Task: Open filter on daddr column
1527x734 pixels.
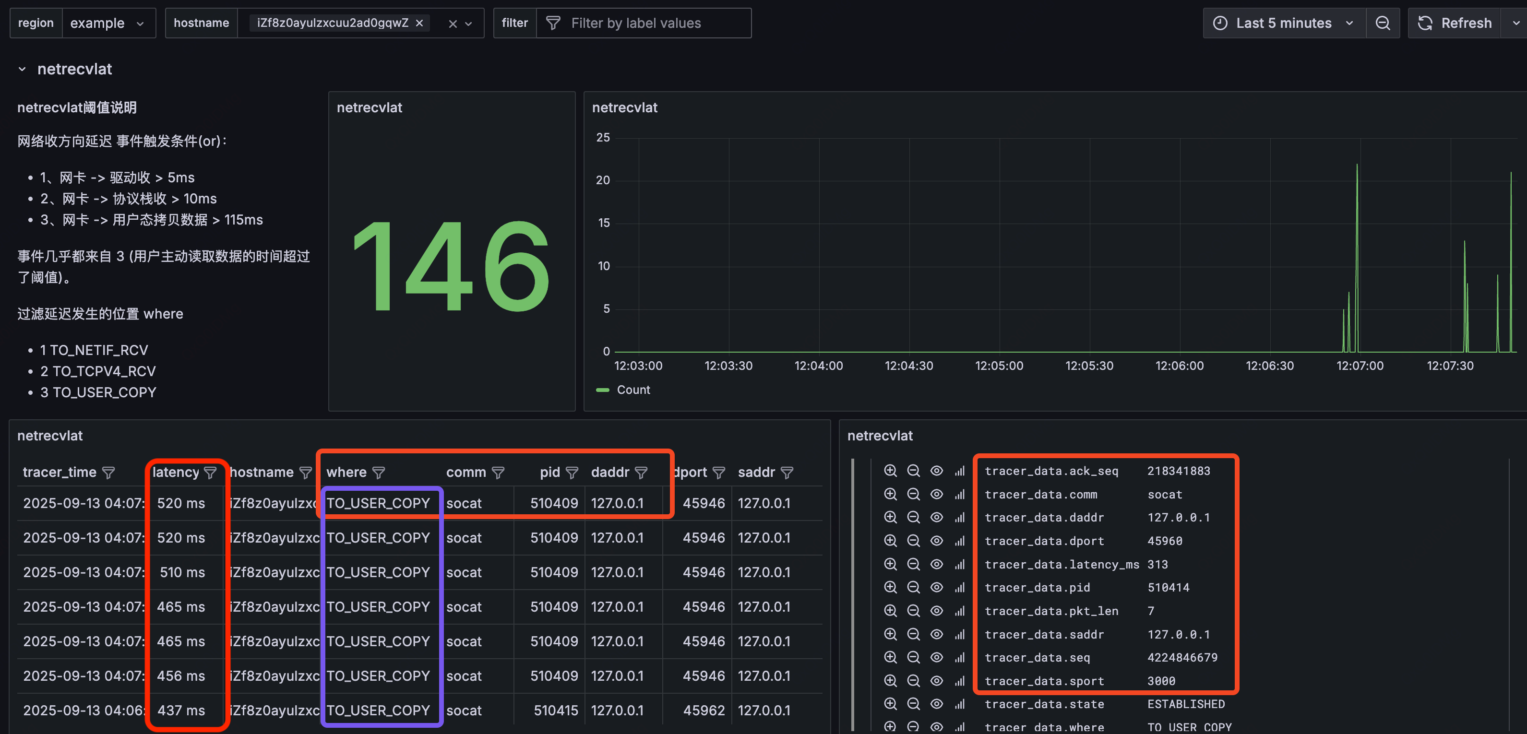Action: coord(641,473)
